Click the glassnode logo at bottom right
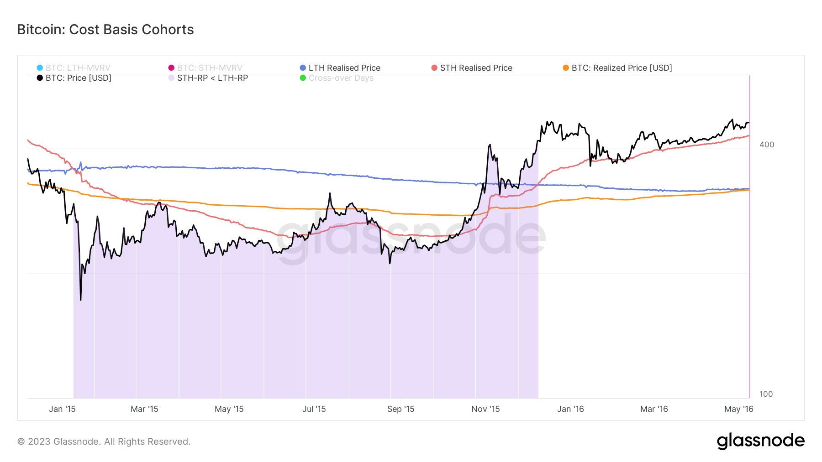This screenshot has width=822, height=462. (x=760, y=441)
